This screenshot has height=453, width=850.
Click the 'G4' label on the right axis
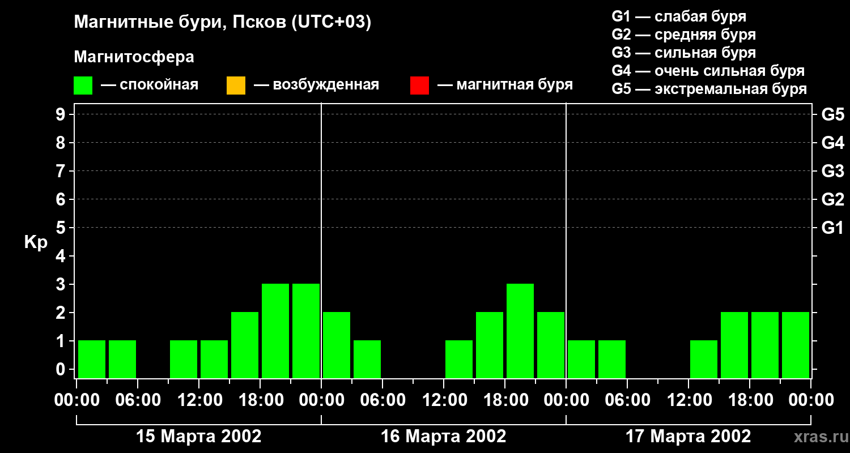833,143
